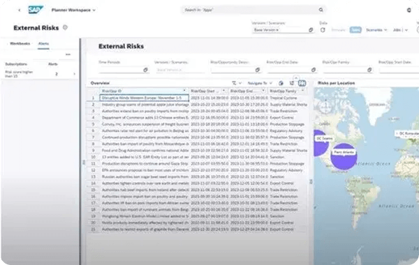Screen dimensions: 419x265
Task: Open value help for Risk/Opp Family filter
Action: point(369,70)
